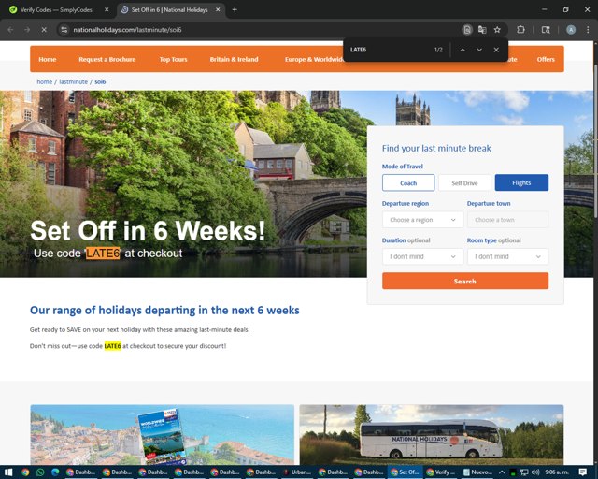Open Europe & Worldwide menu
598x479 pixels.
(314, 59)
